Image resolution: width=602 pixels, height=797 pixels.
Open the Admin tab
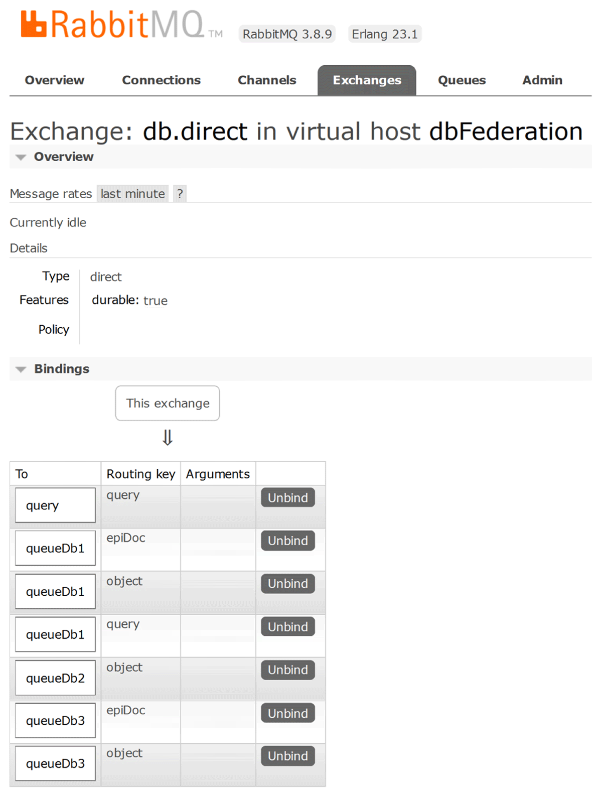(x=542, y=80)
